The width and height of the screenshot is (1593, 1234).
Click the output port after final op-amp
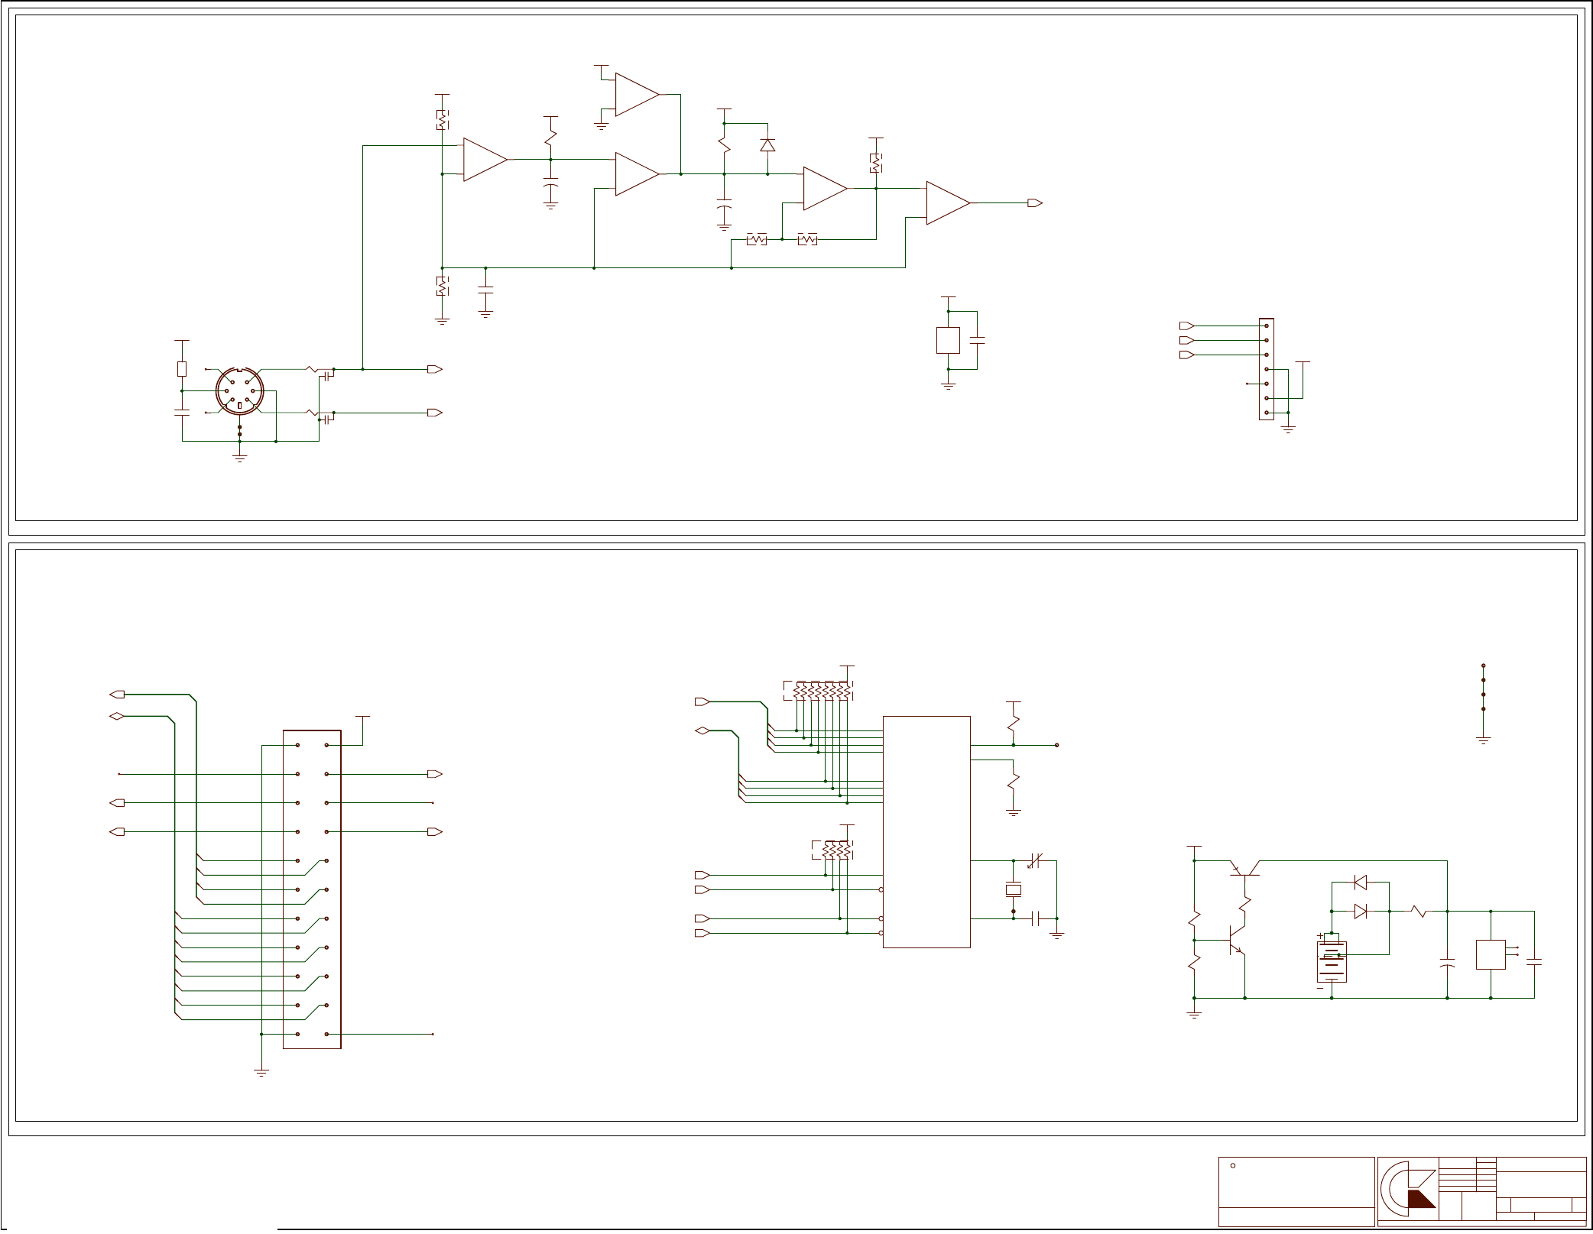(1034, 202)
